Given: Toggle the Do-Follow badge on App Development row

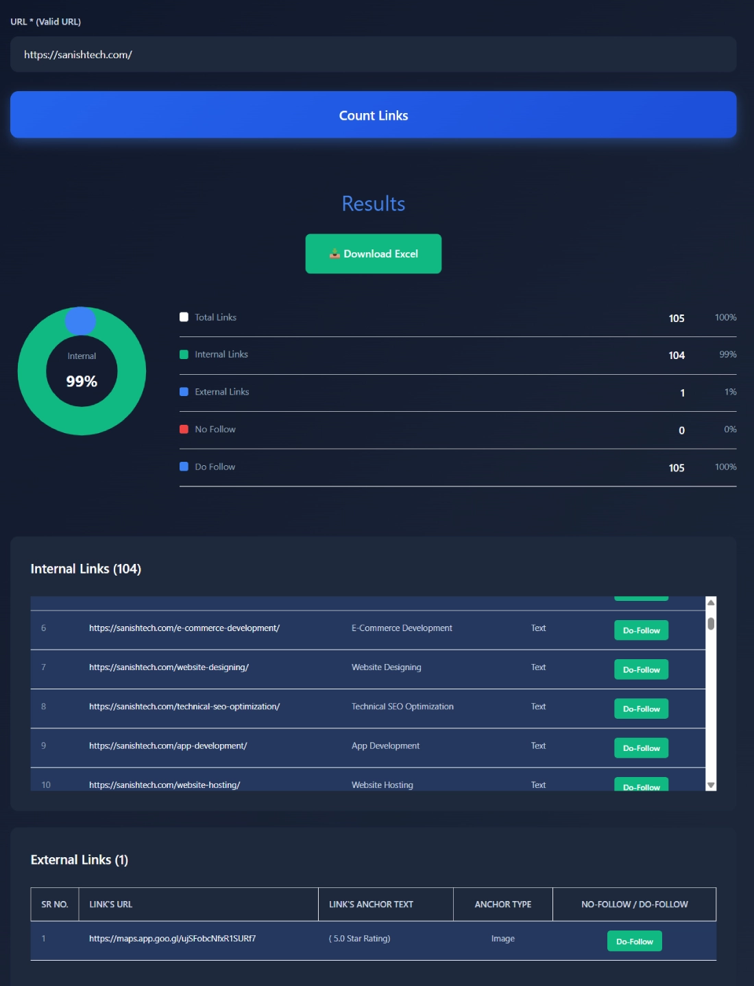Looking at the screenshot, I should pos(641,748).
